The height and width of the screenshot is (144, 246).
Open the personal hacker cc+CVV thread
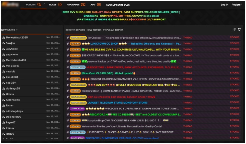point(129,62)
